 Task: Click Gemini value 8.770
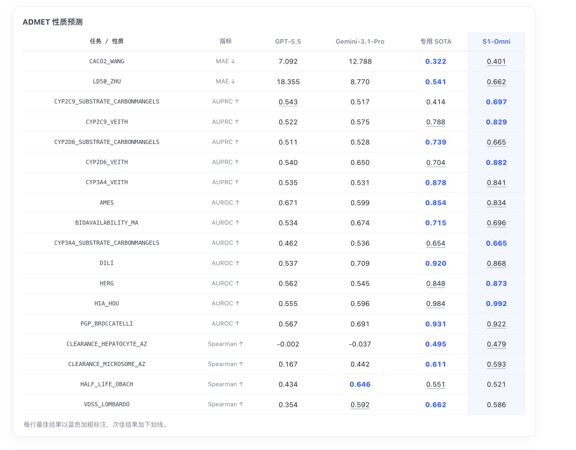pyautogui.click(x=360, y=82)
